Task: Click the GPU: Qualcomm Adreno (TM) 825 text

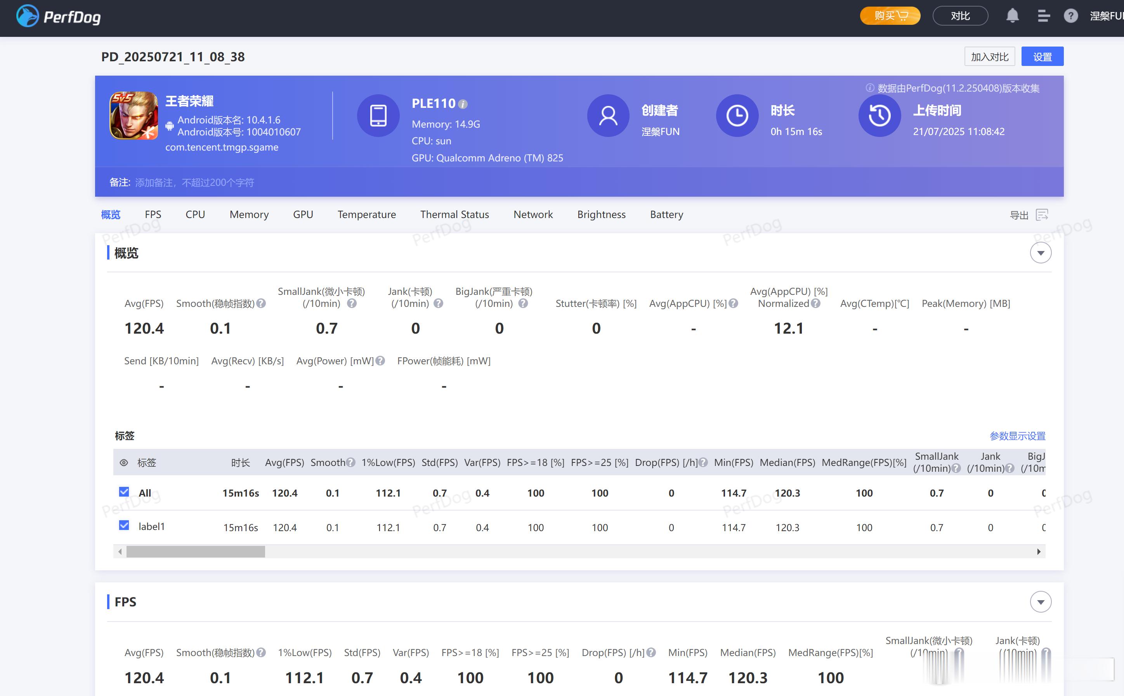Action: pos(487,158)
